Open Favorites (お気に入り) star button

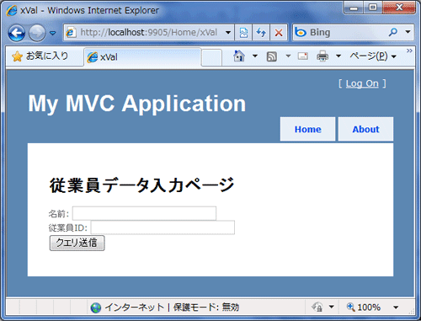point(40,56)
